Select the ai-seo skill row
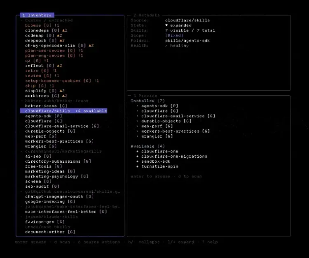The height and width of the screenshot is (258, 309). (x=38, y=156)
